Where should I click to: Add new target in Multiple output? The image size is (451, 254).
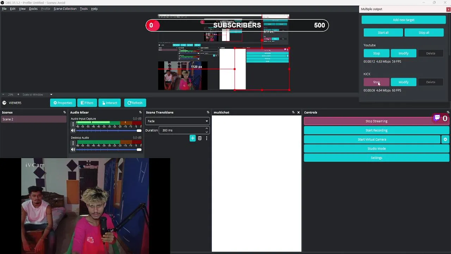403,20
